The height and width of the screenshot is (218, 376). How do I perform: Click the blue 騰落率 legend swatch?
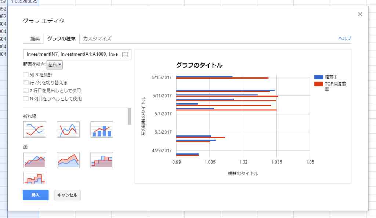point(318,77)
